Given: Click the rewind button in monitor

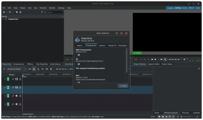Looking at the screenshot, I should click(152, 59).
